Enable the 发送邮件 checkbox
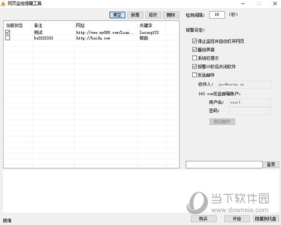Image resolution: width=281 pixels, height=225 pixels. tap(195, 75)
